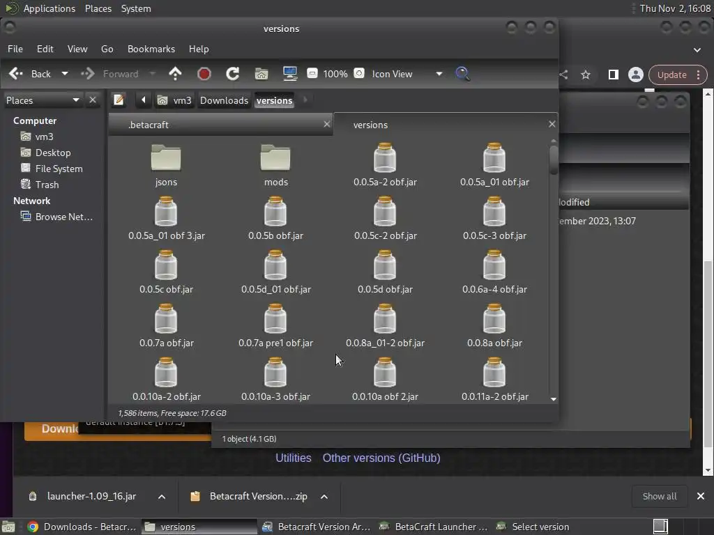The width and height of the screenshot is (714, 535).
Task: Open the Help menu
Action: click(x=199, y=49)
